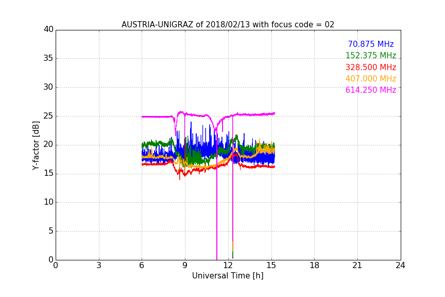
Task: Click the x-axis tick label 3
Action: pyautogui.click(x=99, y=266)
